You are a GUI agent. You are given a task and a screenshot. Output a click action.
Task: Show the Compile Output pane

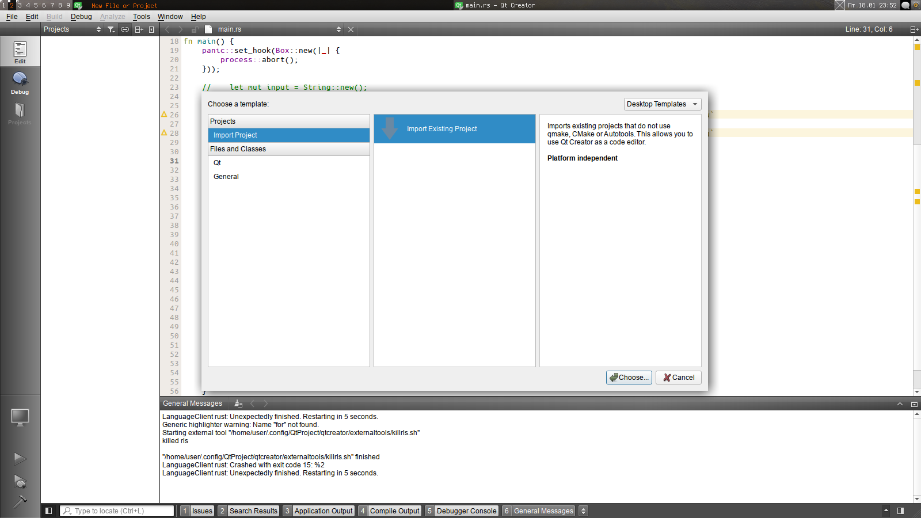tap(390, 511)
